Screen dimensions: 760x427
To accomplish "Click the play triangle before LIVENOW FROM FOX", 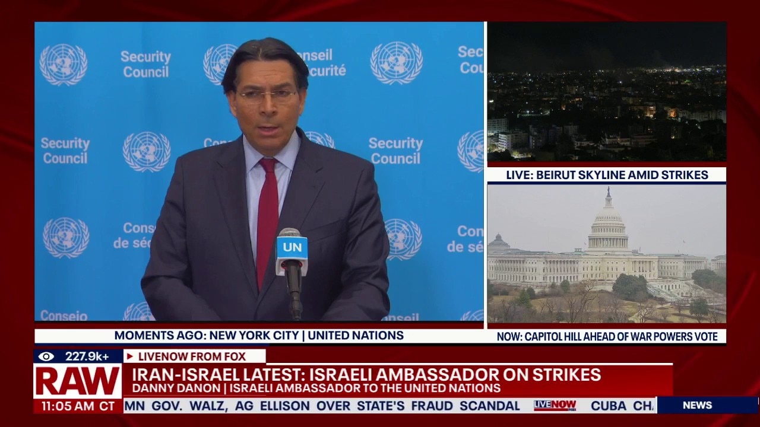I will (x=129, y=356).
